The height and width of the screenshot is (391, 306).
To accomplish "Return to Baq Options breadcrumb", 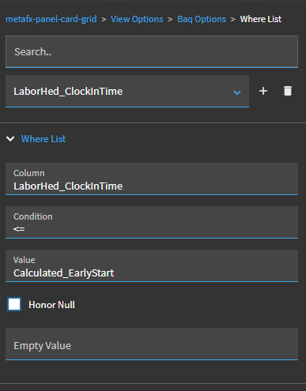I will [x=202, y=19].
